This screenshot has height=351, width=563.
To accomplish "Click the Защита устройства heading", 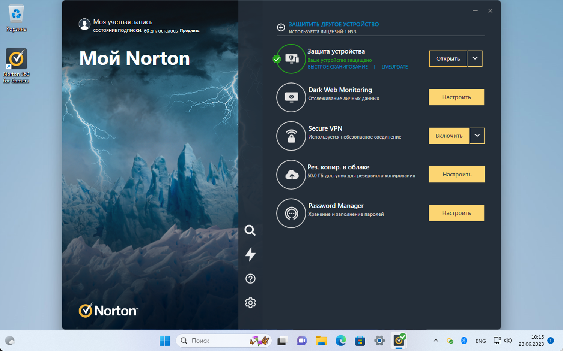I will point(336,51).
